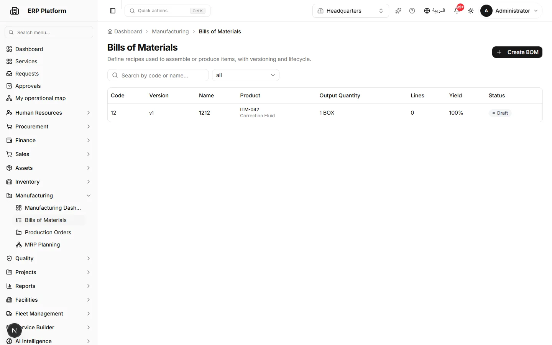Toggle the sidebar panel icon
This screenshot has height=345, width=552.
tap(113, 11)
